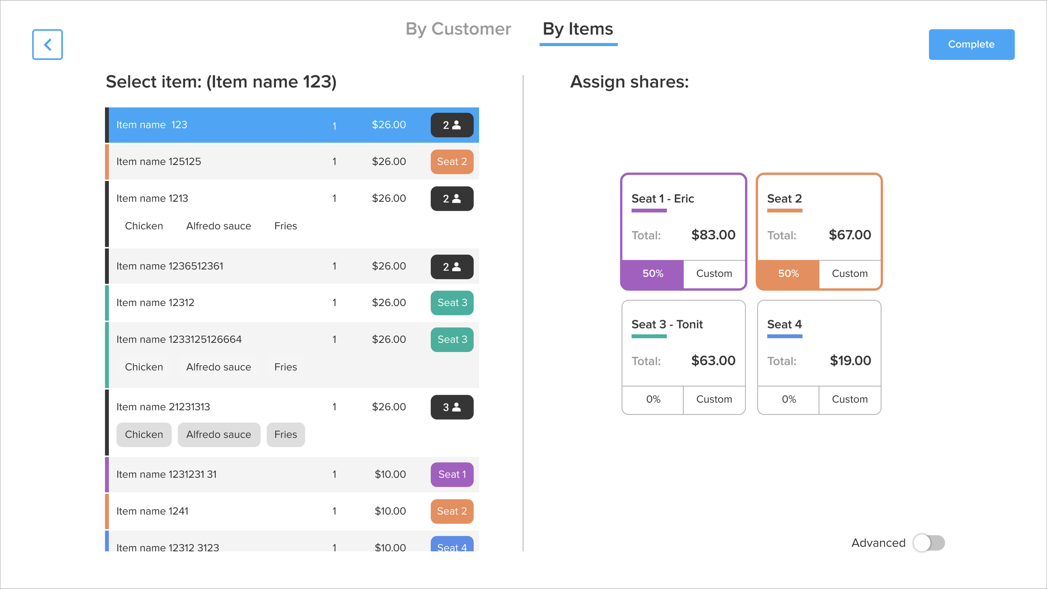Viewport: 1047px width, 589px height.
Task: Open Custom share entry for Seat 4
Action: (849, 399)
